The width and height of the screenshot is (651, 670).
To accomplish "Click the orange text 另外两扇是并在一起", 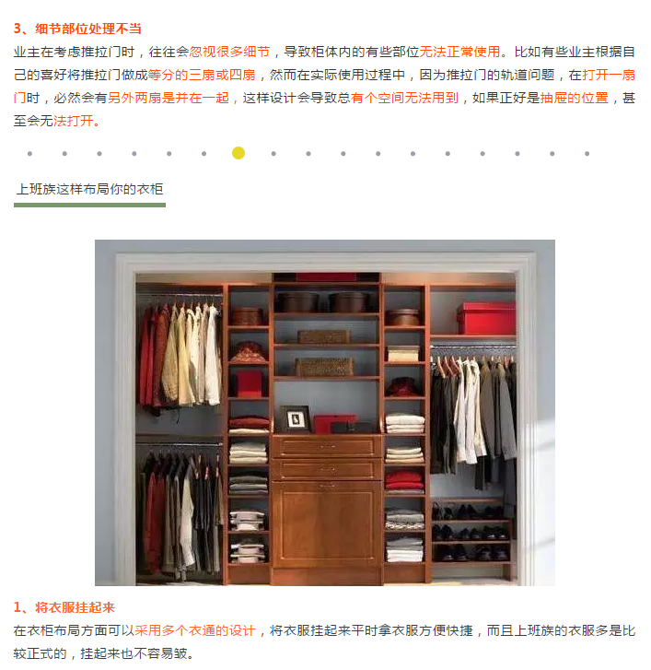I will 169,98.
